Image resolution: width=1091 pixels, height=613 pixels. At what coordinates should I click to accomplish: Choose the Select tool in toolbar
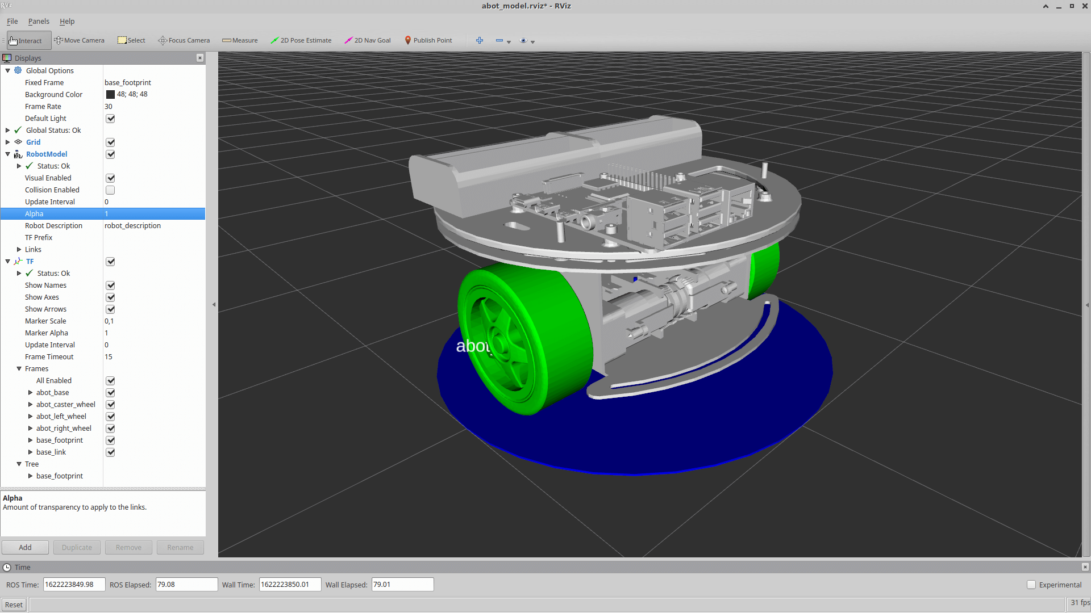pos(131,40)
